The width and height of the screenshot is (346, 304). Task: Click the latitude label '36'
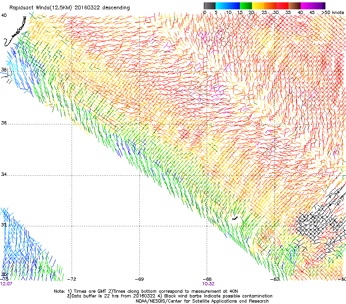[x=4, y=123]
